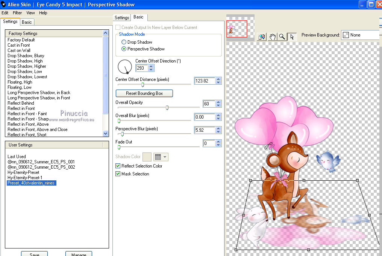Open the Help menu
Image resolution: width=382 pixels, height=256 pixels.
tap(43, 13)
